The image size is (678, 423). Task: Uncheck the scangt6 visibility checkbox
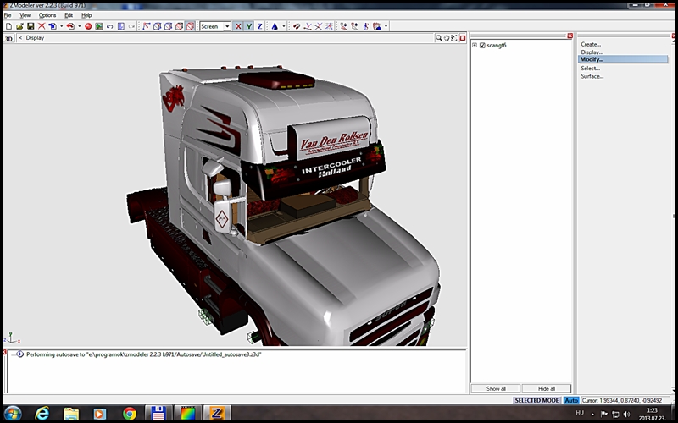pyautogui.click(x=482, y=45)
